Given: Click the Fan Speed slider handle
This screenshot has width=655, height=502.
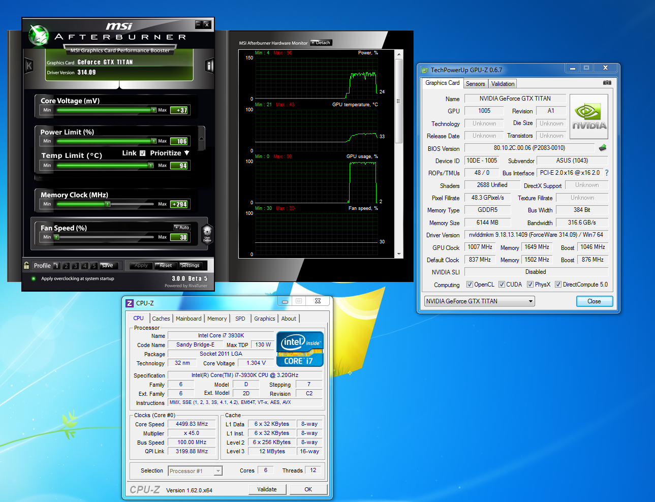Looking at the screenshot, I should (56, 237).
